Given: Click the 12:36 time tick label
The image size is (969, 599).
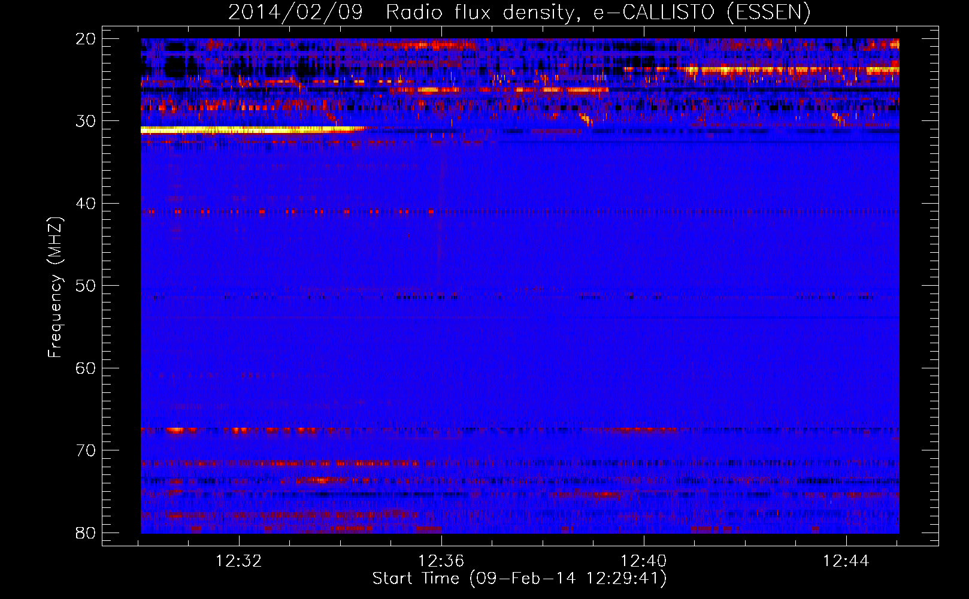Looking at the screenshot, I should click(441, 561).
